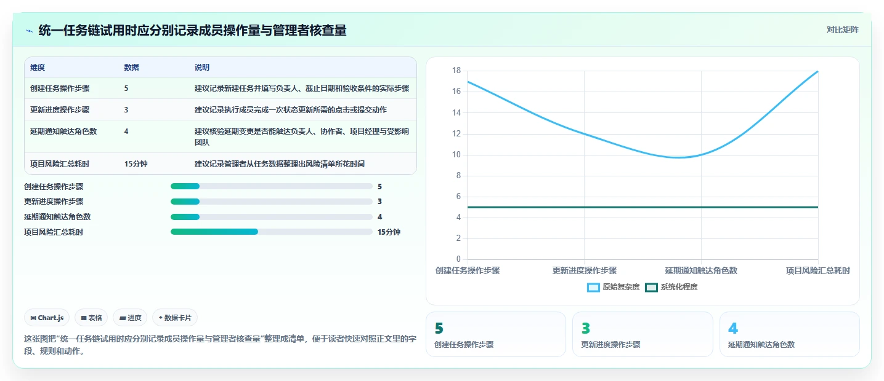The height and width of the screenshot is (381, 884).
Task: Toggle the 原始复杂度 legend swatch
Action: pyautogui.click(x=593, y=287)
